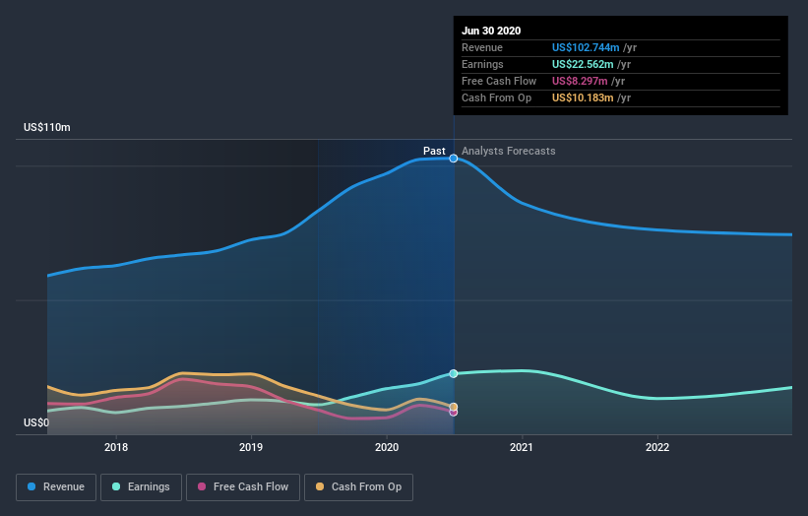The width and height of the screenshot is (808, 516).
Task: Toggle the Free Cash Flow legend button
Action: click(243, 487)
